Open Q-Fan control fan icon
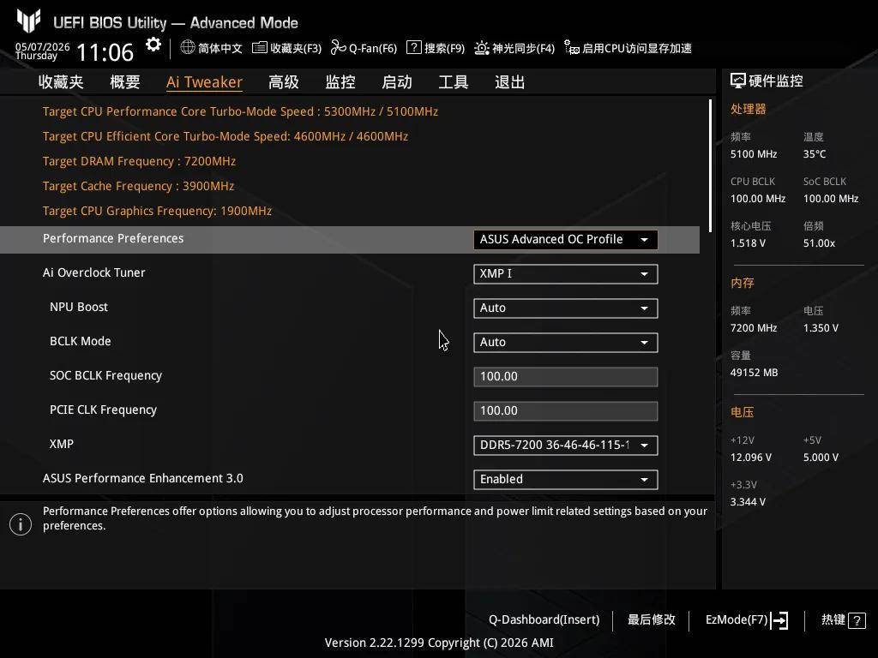Viewport: 878px width, 658px height. [x=338, y=48]
